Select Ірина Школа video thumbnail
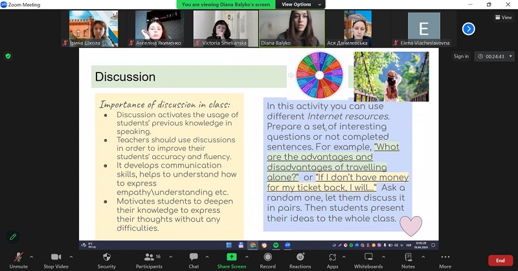This screenshot has height=271, width=518. click(93, 28)
